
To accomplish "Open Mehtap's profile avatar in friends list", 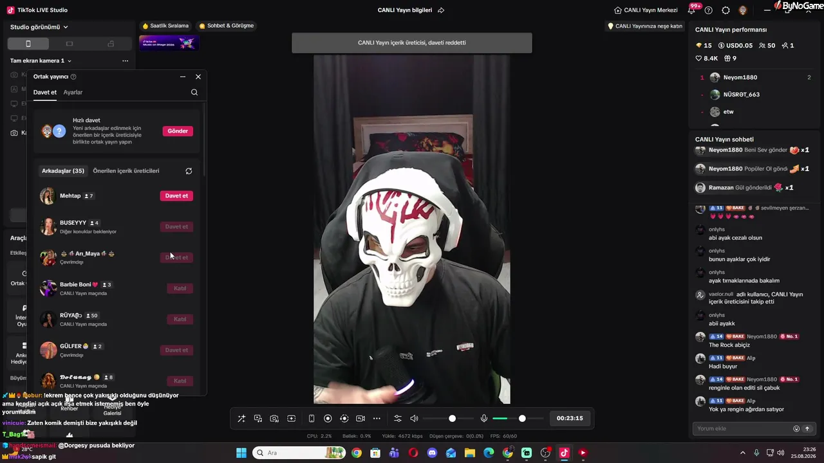I will pyautogui.click(x=48, y=195).
